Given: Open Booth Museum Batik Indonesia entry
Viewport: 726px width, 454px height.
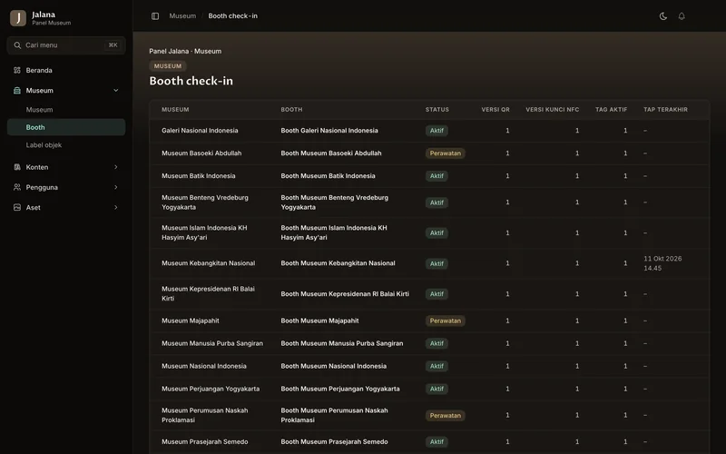Looking at the screenshot, I should 328,176.
